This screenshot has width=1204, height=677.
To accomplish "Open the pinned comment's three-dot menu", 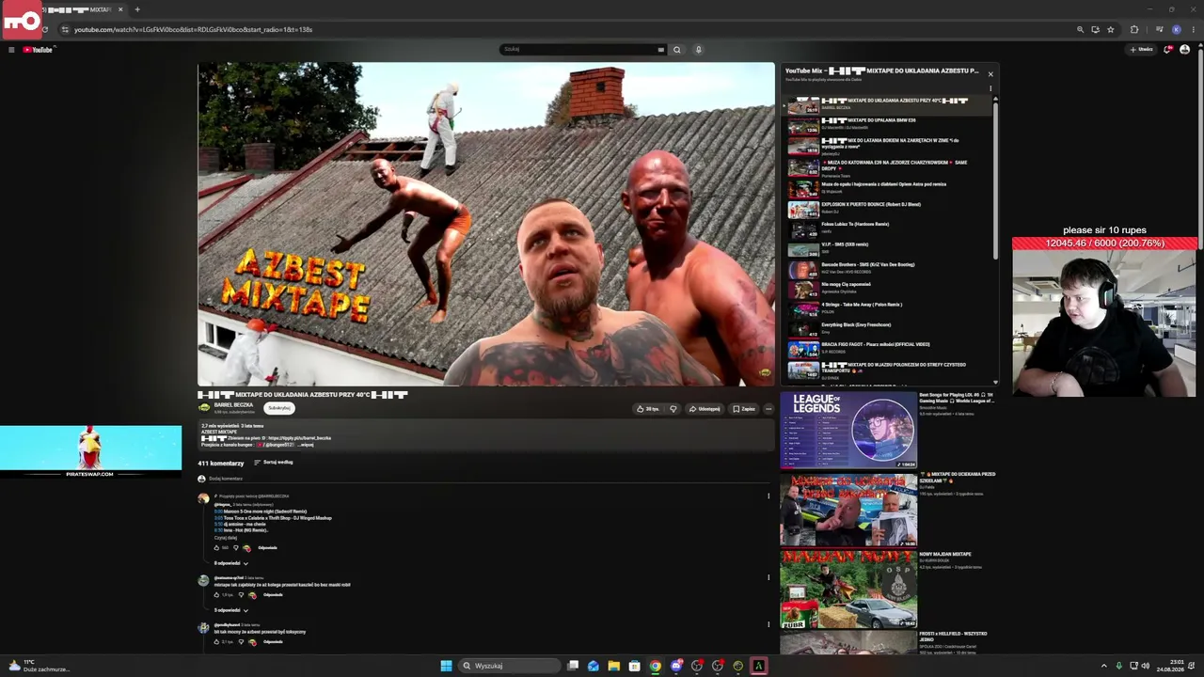I will [x=768, y=496].
